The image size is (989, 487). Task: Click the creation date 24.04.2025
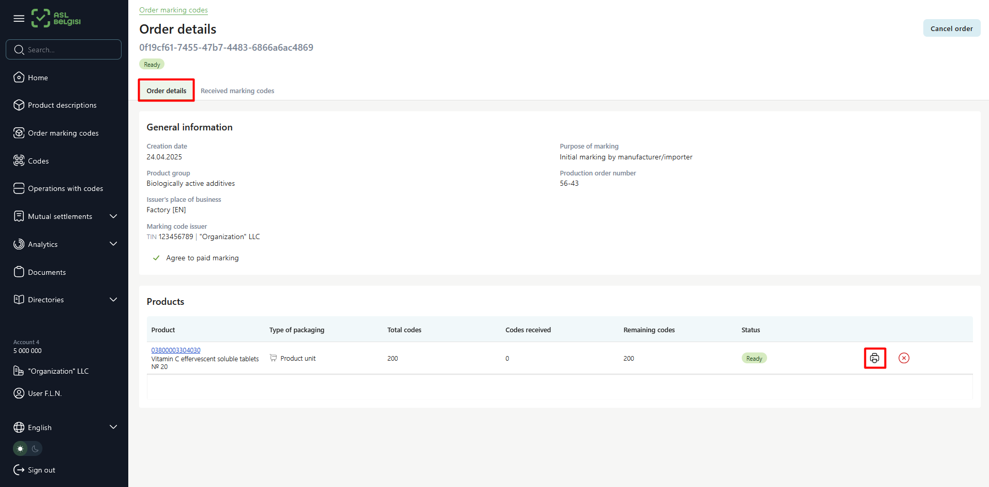(x=164, y=157)
